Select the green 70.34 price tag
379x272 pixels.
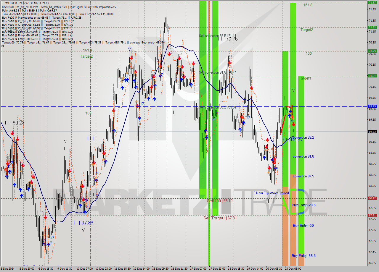click(x=372, y=76)
